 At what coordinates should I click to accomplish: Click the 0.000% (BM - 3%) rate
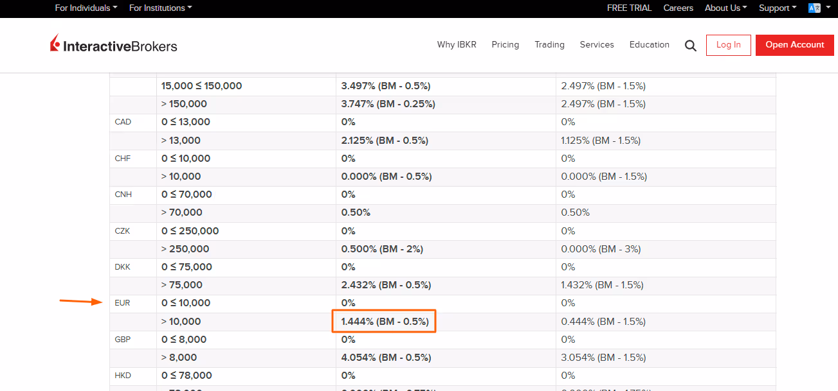[601, 249]
